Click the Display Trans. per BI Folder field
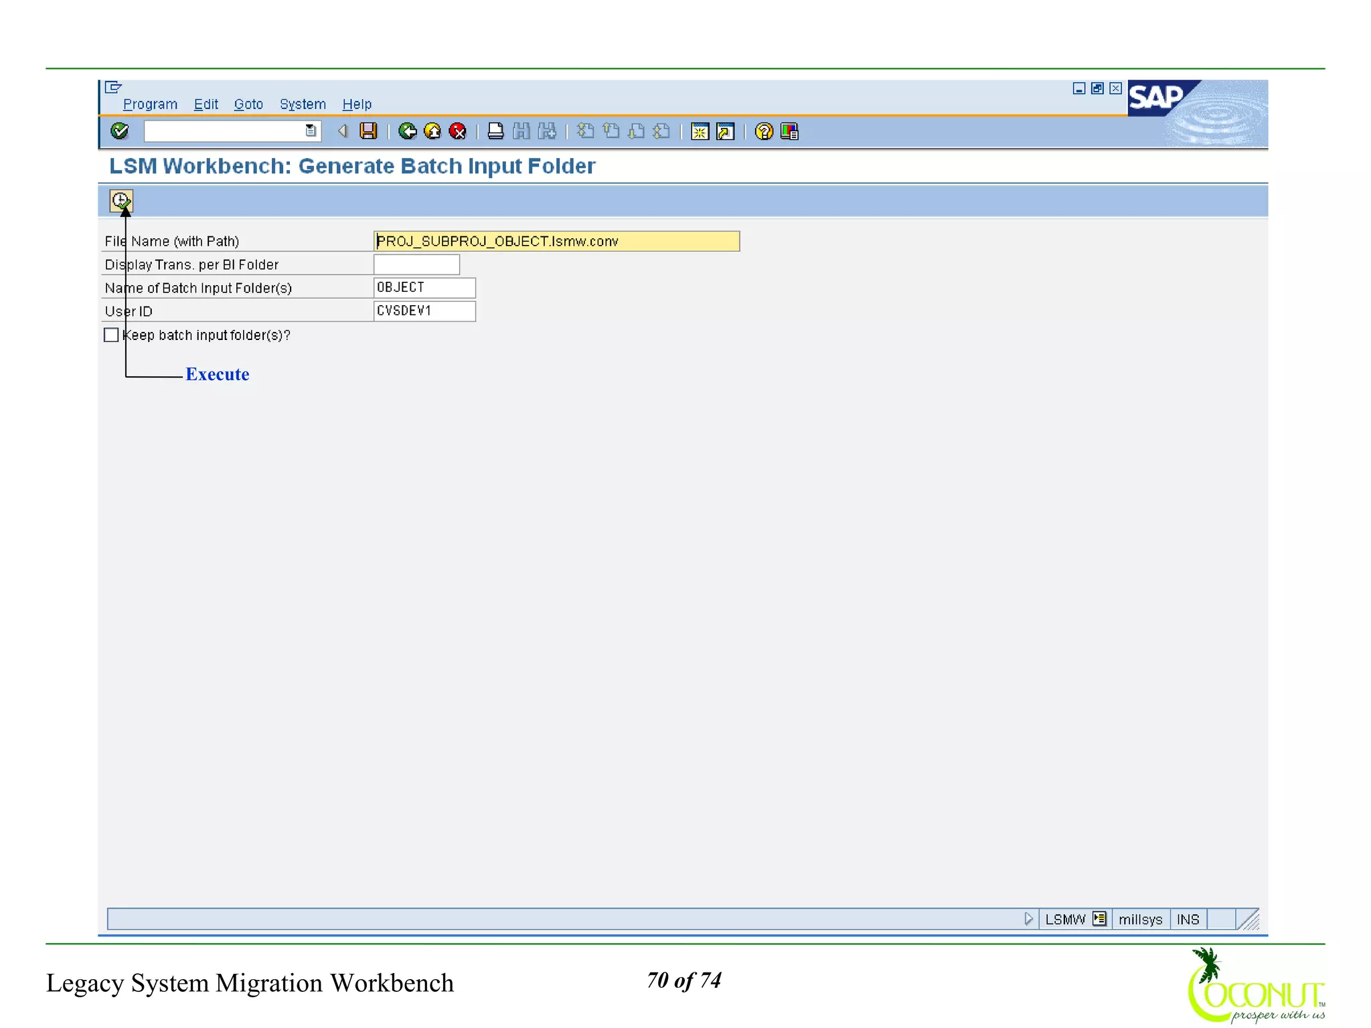 coord(416,264)
